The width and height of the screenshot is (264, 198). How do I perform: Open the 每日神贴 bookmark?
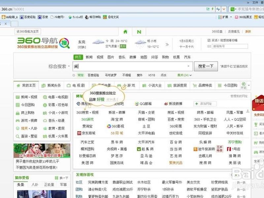point(93,17)
